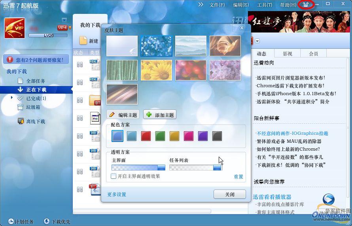
Task: Pick the green color scheme swatch
Action: (x=160, y=136)
